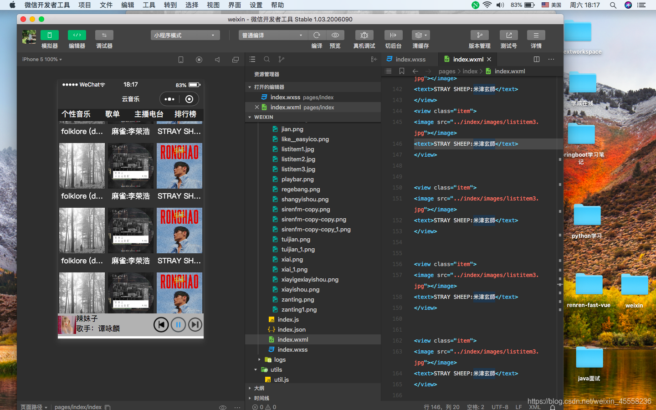Tap the mini program capsule close circle

click(190, 99)
